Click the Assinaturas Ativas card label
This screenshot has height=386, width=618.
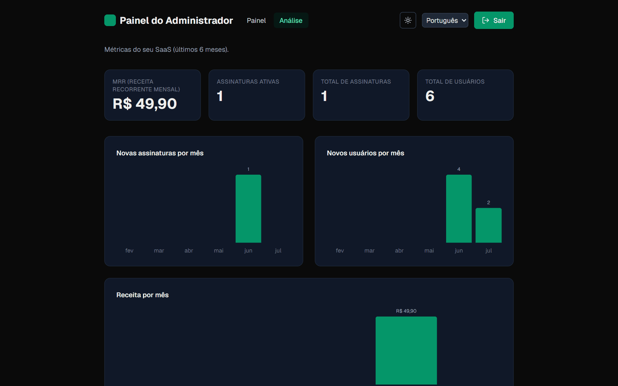click(x=248, y=82)
